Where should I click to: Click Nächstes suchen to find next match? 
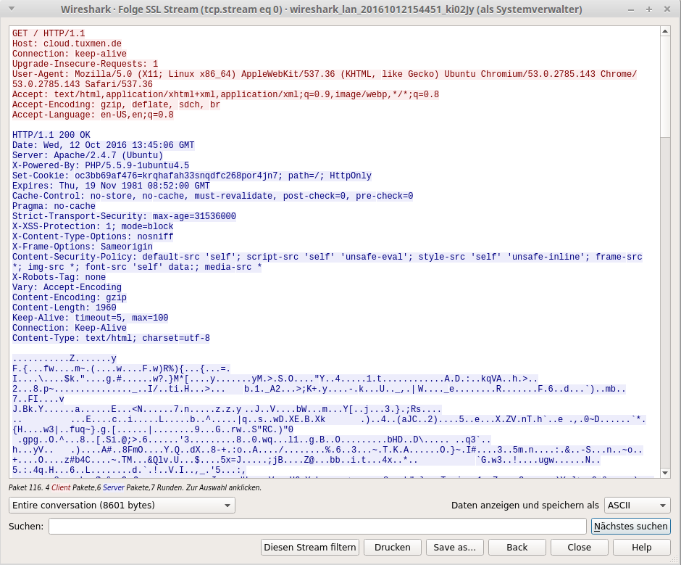click(630, 526)
